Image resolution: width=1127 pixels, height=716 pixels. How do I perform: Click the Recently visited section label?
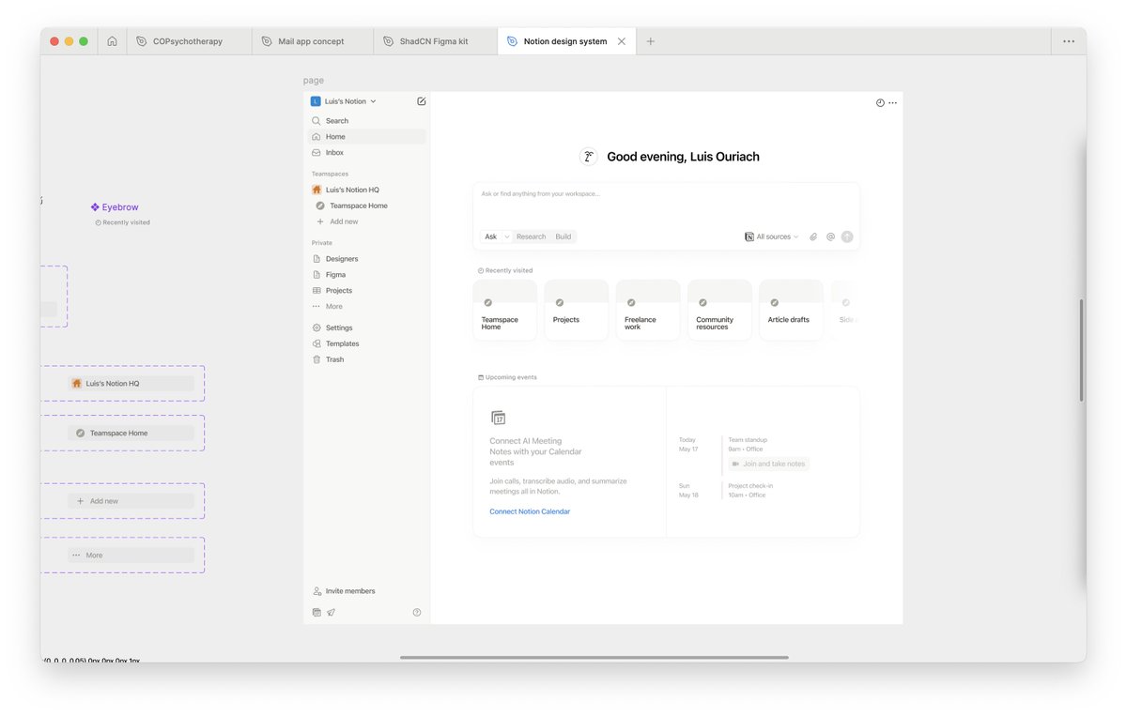(x=505, y=270)
